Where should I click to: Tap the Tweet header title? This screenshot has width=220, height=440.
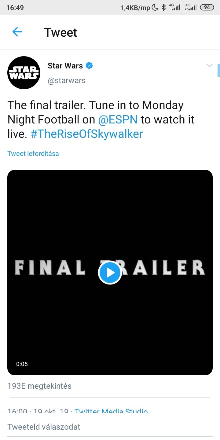61,32
